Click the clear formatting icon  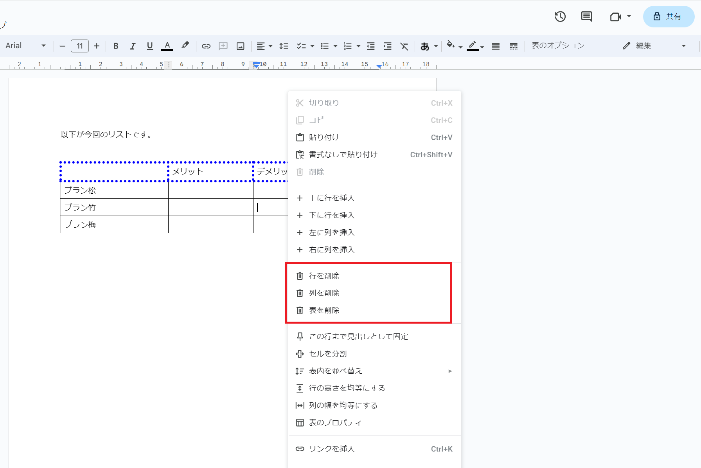(404, 46)
